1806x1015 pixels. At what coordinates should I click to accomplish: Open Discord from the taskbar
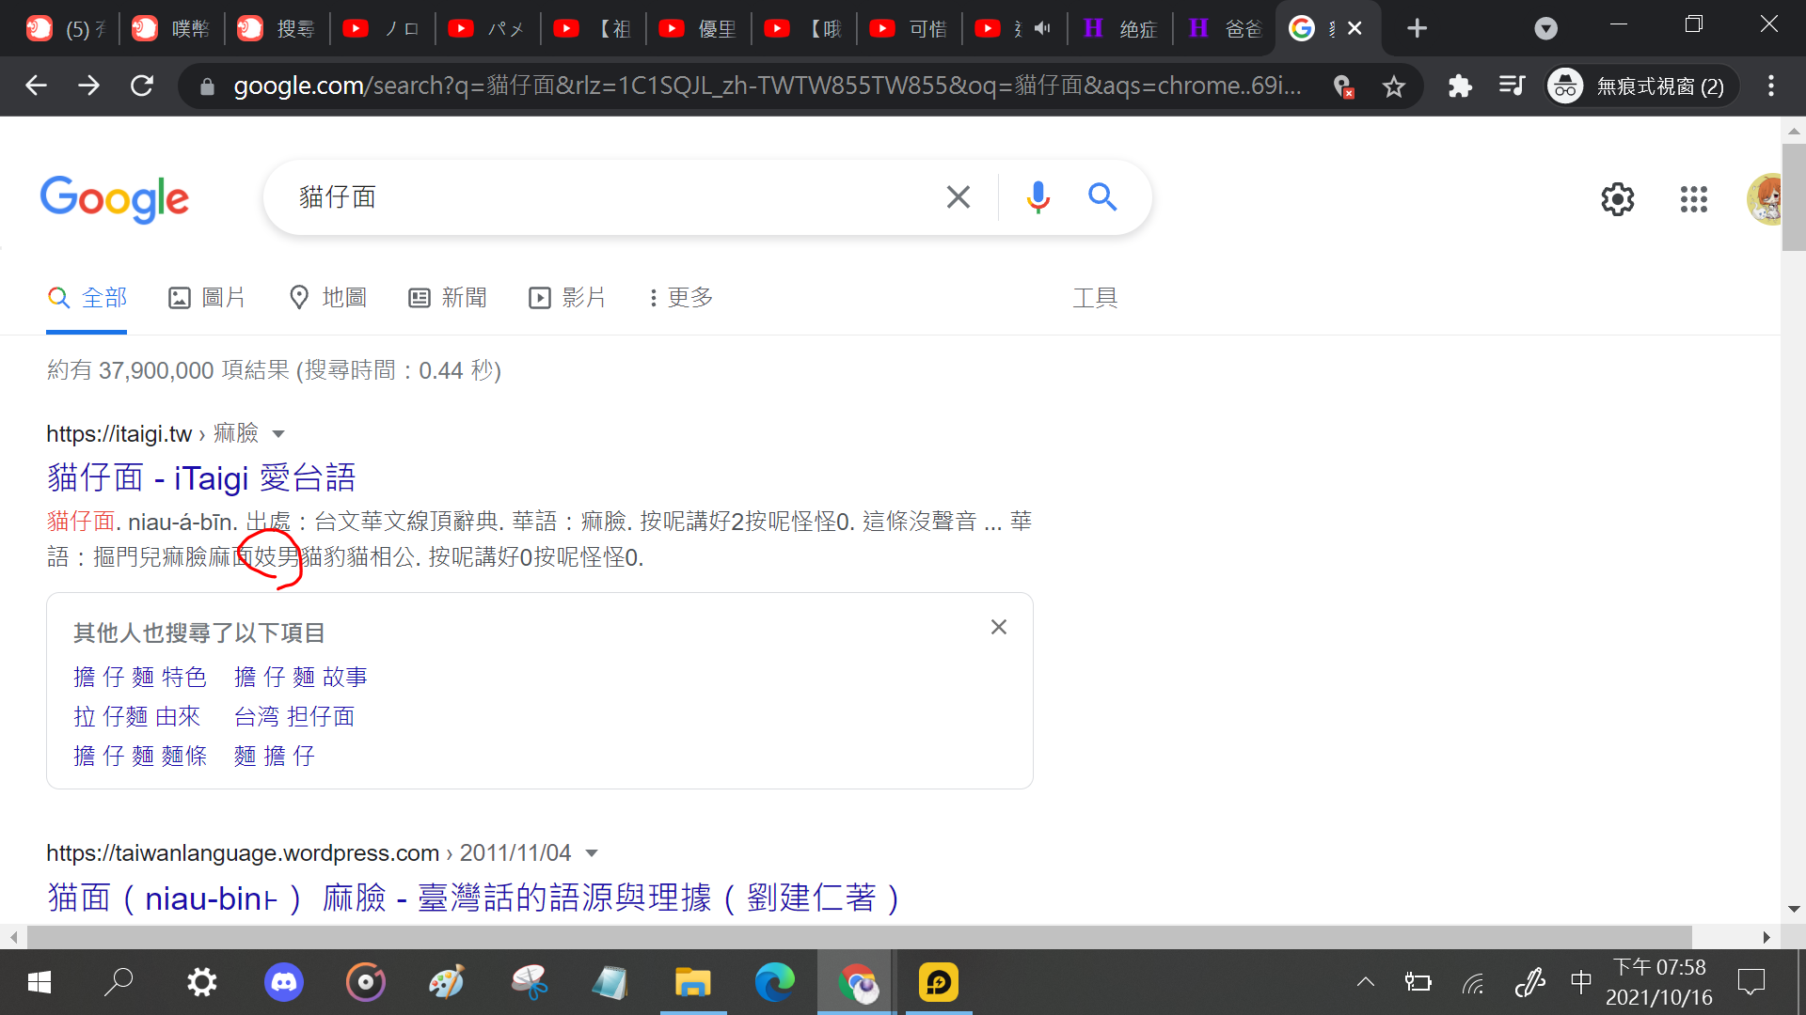click(283, 983)
